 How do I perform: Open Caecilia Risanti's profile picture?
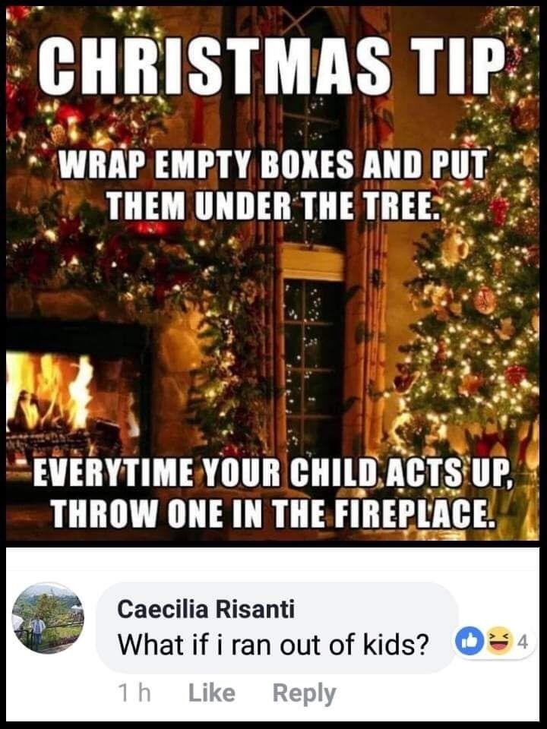49,618
